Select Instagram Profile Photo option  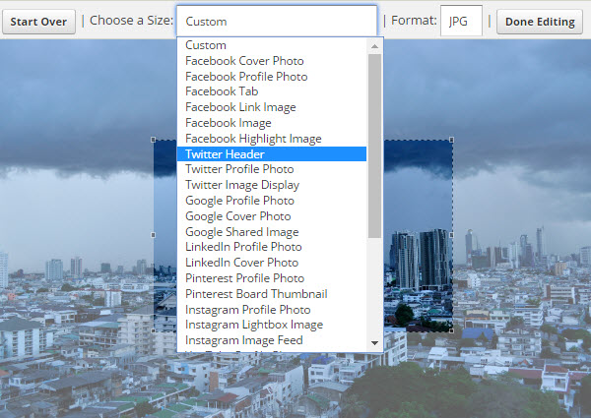click(x=272, y=310)
